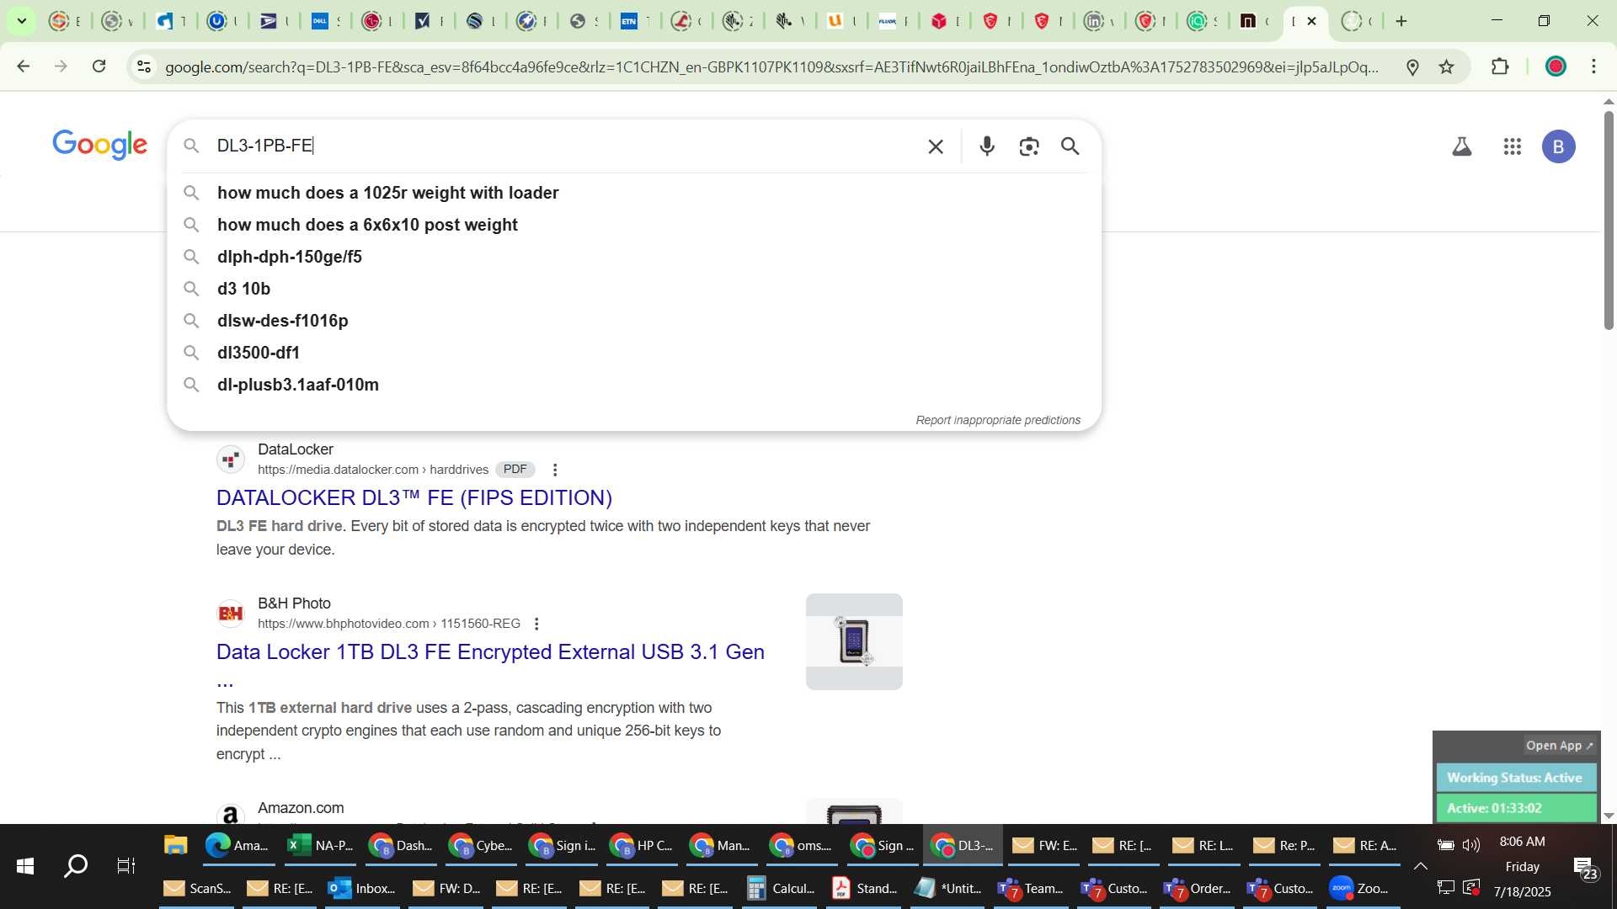Open more options for DataLocker result
This screenshot has width=1617, height=909.
point(554,470)
